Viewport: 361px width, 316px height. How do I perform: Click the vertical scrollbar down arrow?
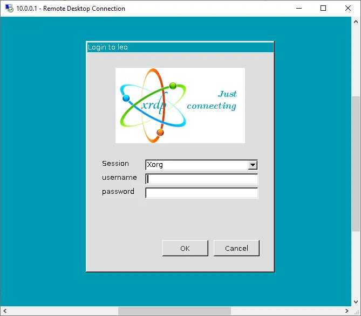pos(356,302)
